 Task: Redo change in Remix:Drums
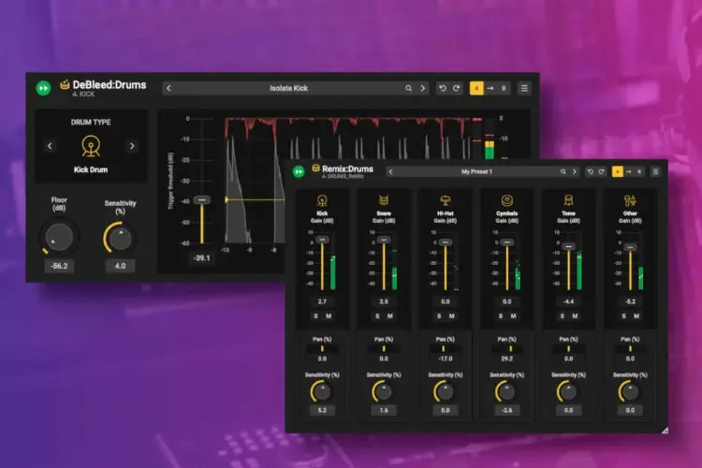point(601,171)
